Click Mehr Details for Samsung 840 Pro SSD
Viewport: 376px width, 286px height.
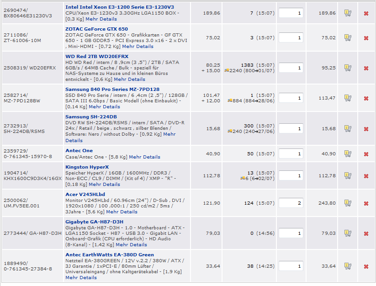(104, 107)
